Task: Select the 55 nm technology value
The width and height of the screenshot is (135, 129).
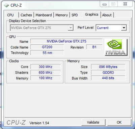Action: 47,53
